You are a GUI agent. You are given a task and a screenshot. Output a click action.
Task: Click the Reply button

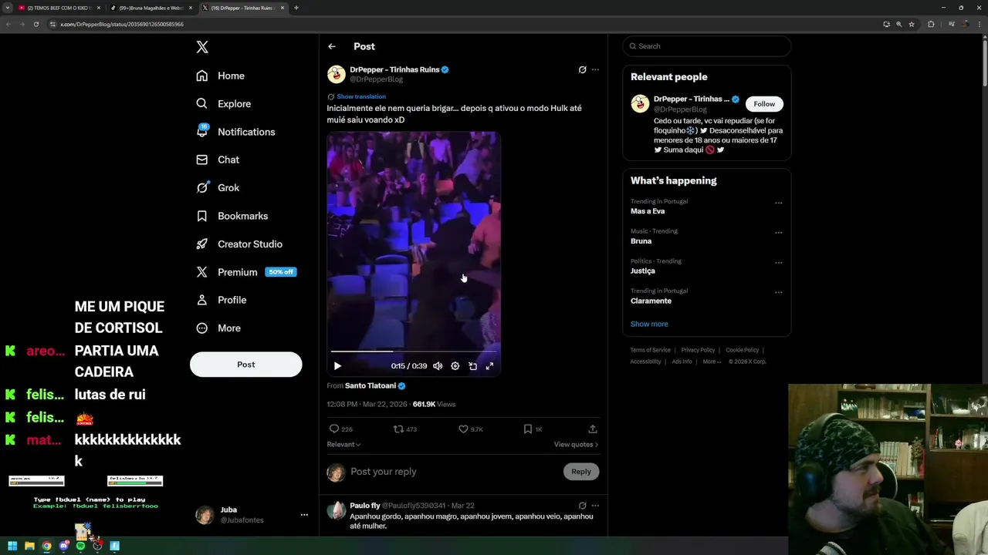581,472
